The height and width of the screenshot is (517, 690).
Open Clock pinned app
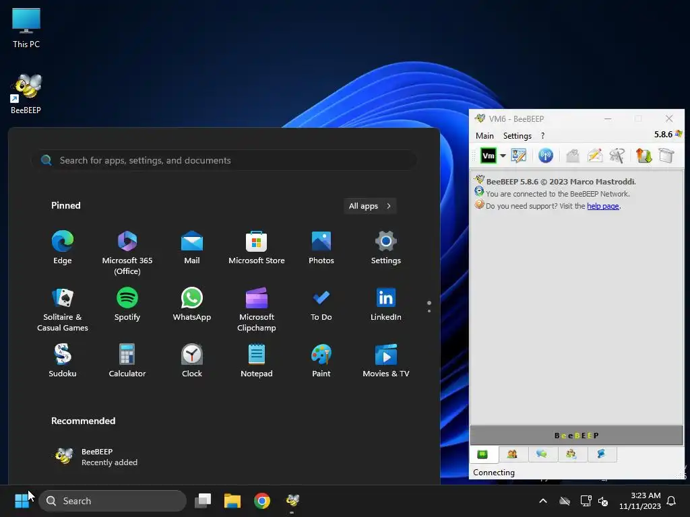coord(192,361)
